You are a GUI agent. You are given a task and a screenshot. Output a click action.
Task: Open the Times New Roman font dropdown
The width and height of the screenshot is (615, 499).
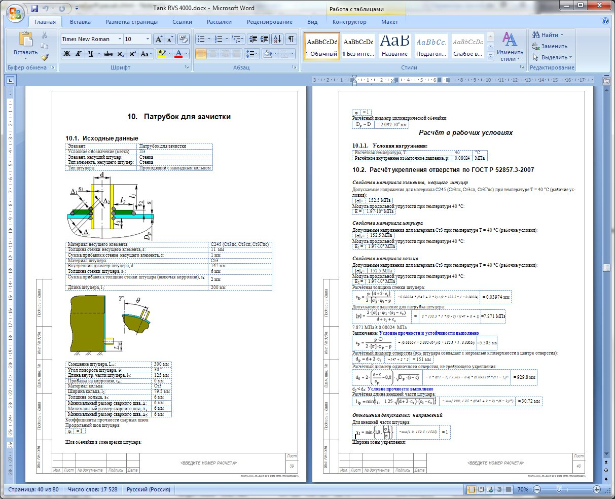(120, 39)
